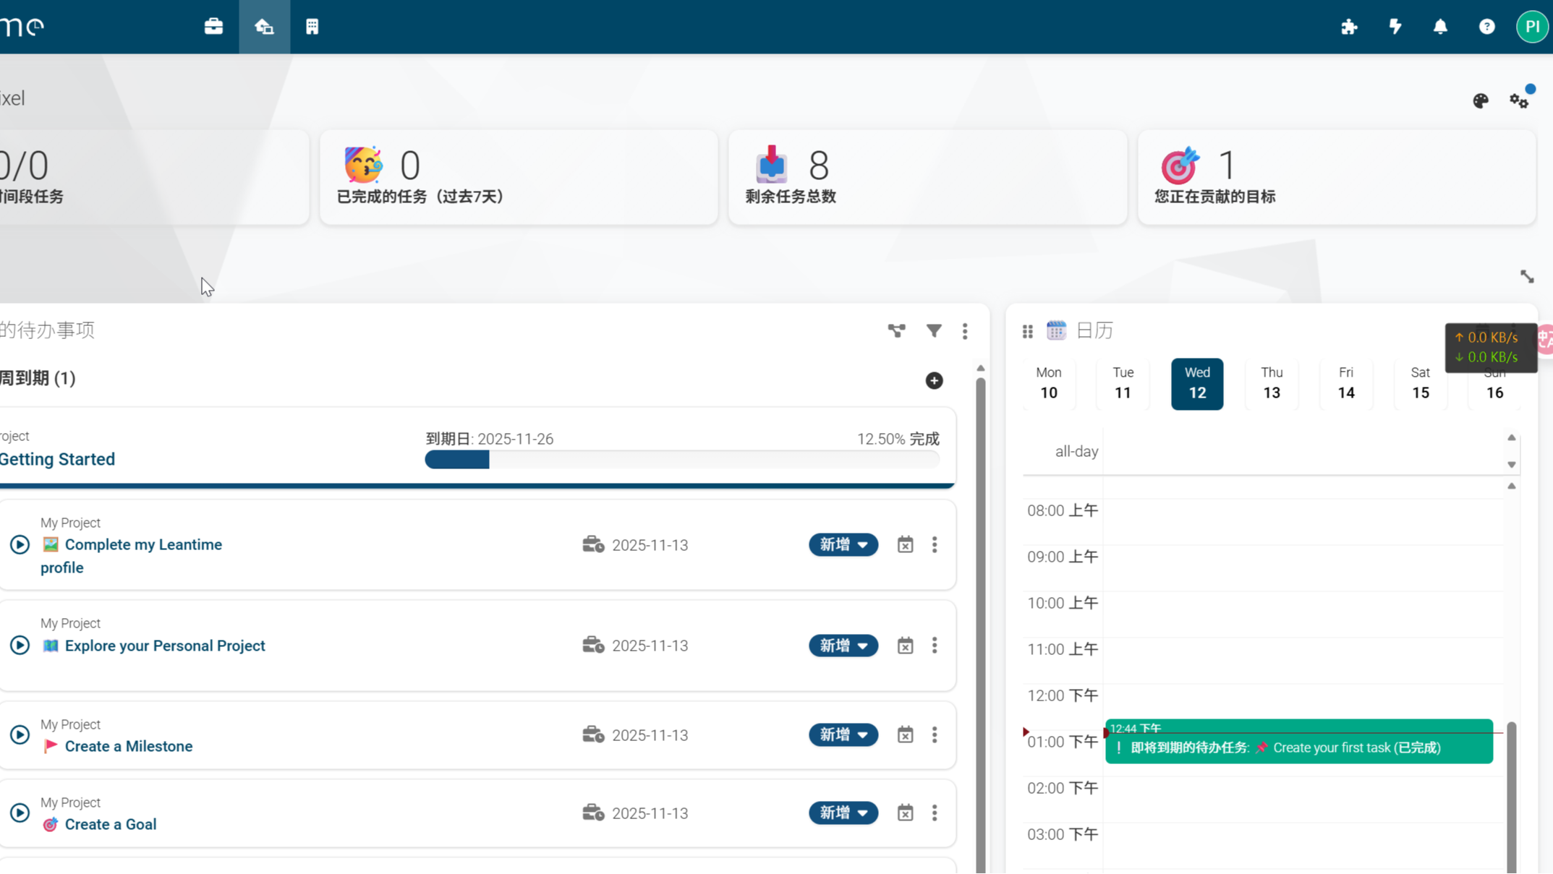The width and height of the screenshot is (1553, 874).
Task: Start the timer on Create a Goal
Action: (20, 813)
